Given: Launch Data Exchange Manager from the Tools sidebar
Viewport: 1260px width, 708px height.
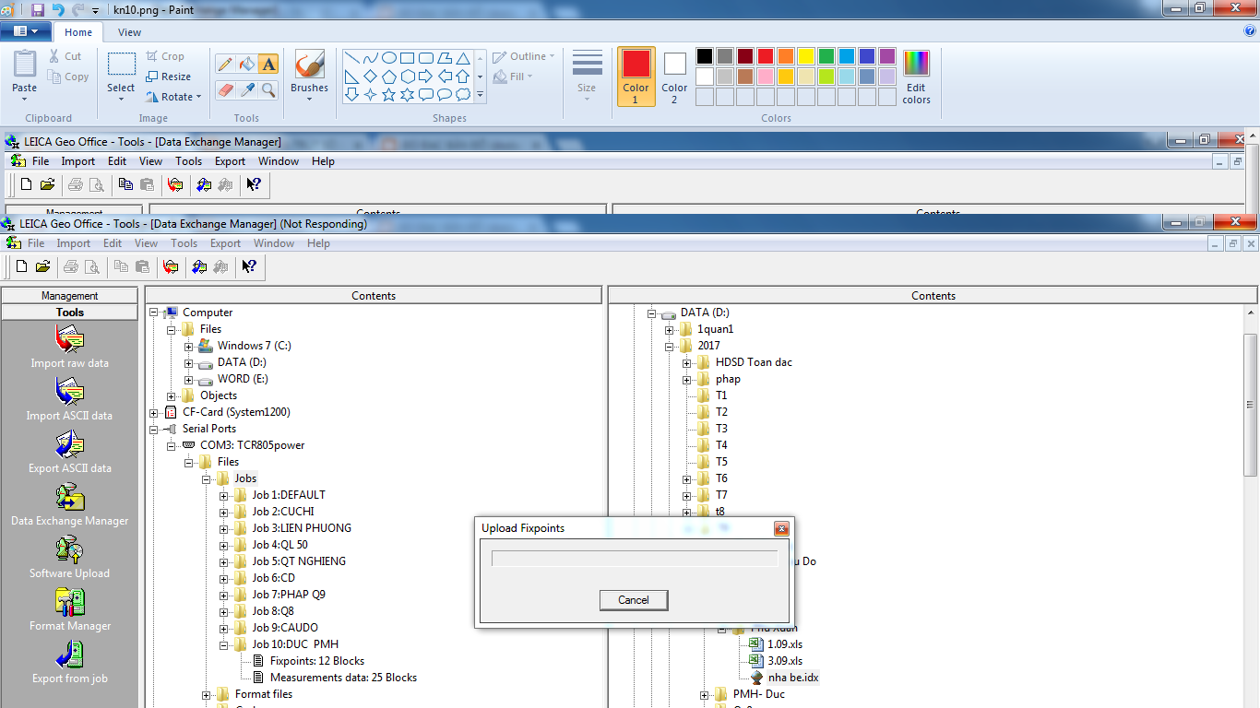Looking at the screenshot, I should (70, 504).
